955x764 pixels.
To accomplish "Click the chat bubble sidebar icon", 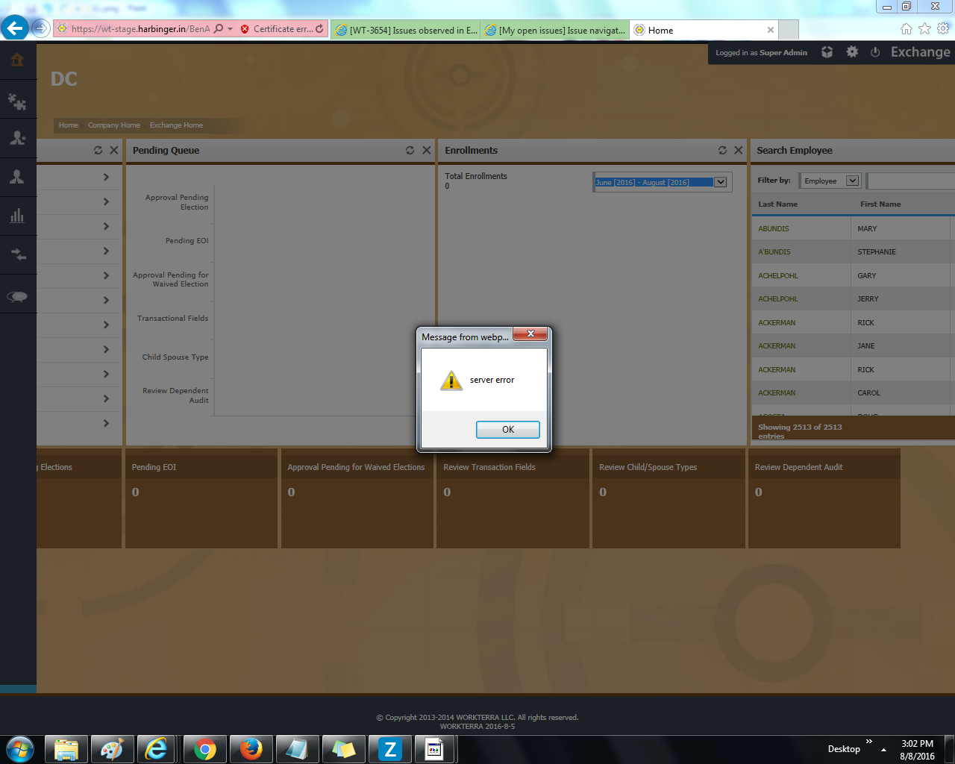I will [x=17, y=297].
